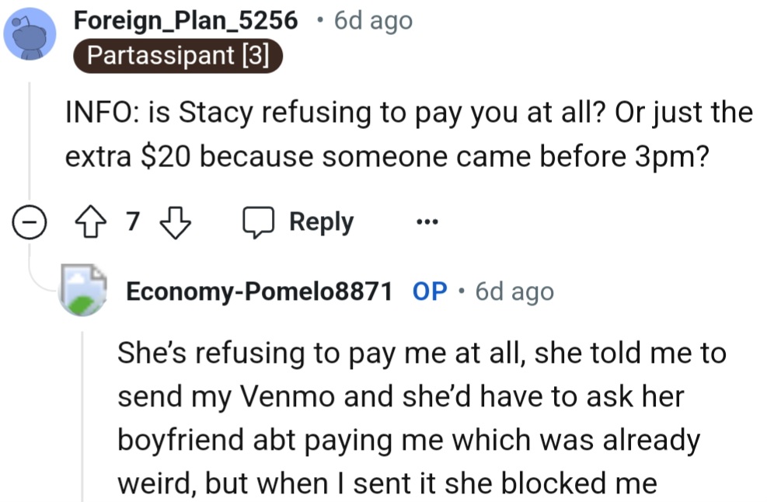
Task: Click the downvote arrow on the top comment
Action: pyautogui.click(x=176, y=222)
